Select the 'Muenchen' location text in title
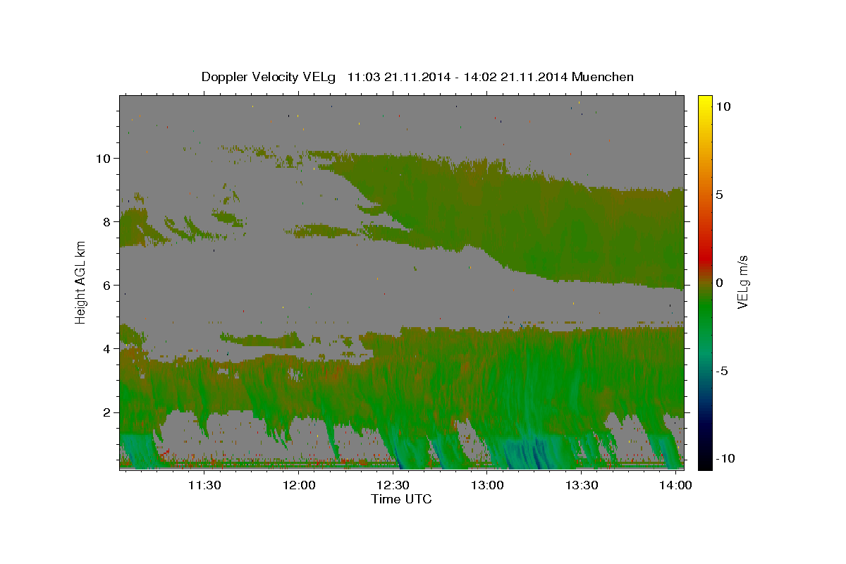This screenshot has width=846, height=564. click(x=603, y=77)
